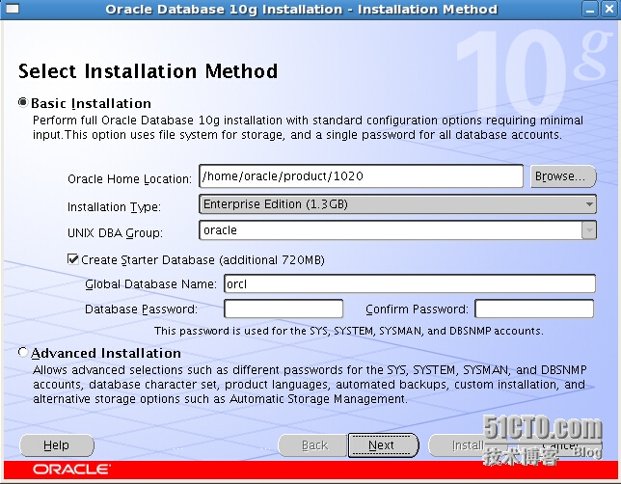This screenshot has width=621, height=484.
Task: Click the Installation Type label
Action: pos(114,206)
